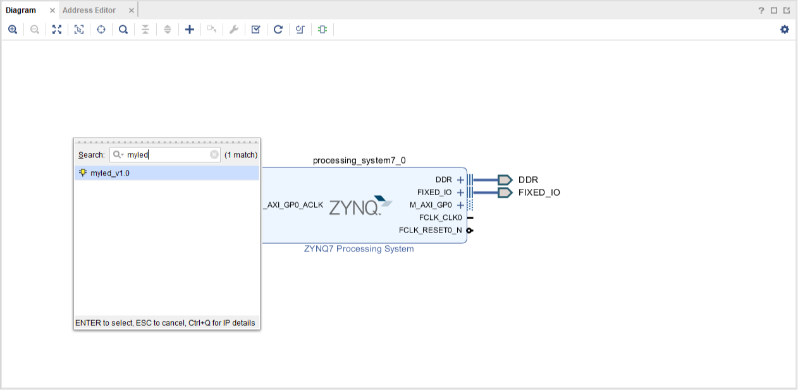Click the Zoom Fit icon
Screen dimensions: 798x391
tap(57, 30)
